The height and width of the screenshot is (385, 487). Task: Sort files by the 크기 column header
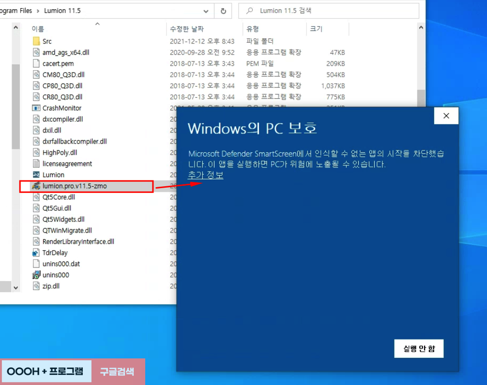(x=316, y=29)
